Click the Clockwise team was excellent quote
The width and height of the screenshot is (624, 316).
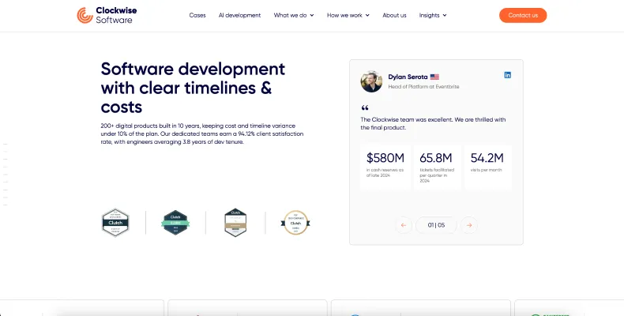433,123
